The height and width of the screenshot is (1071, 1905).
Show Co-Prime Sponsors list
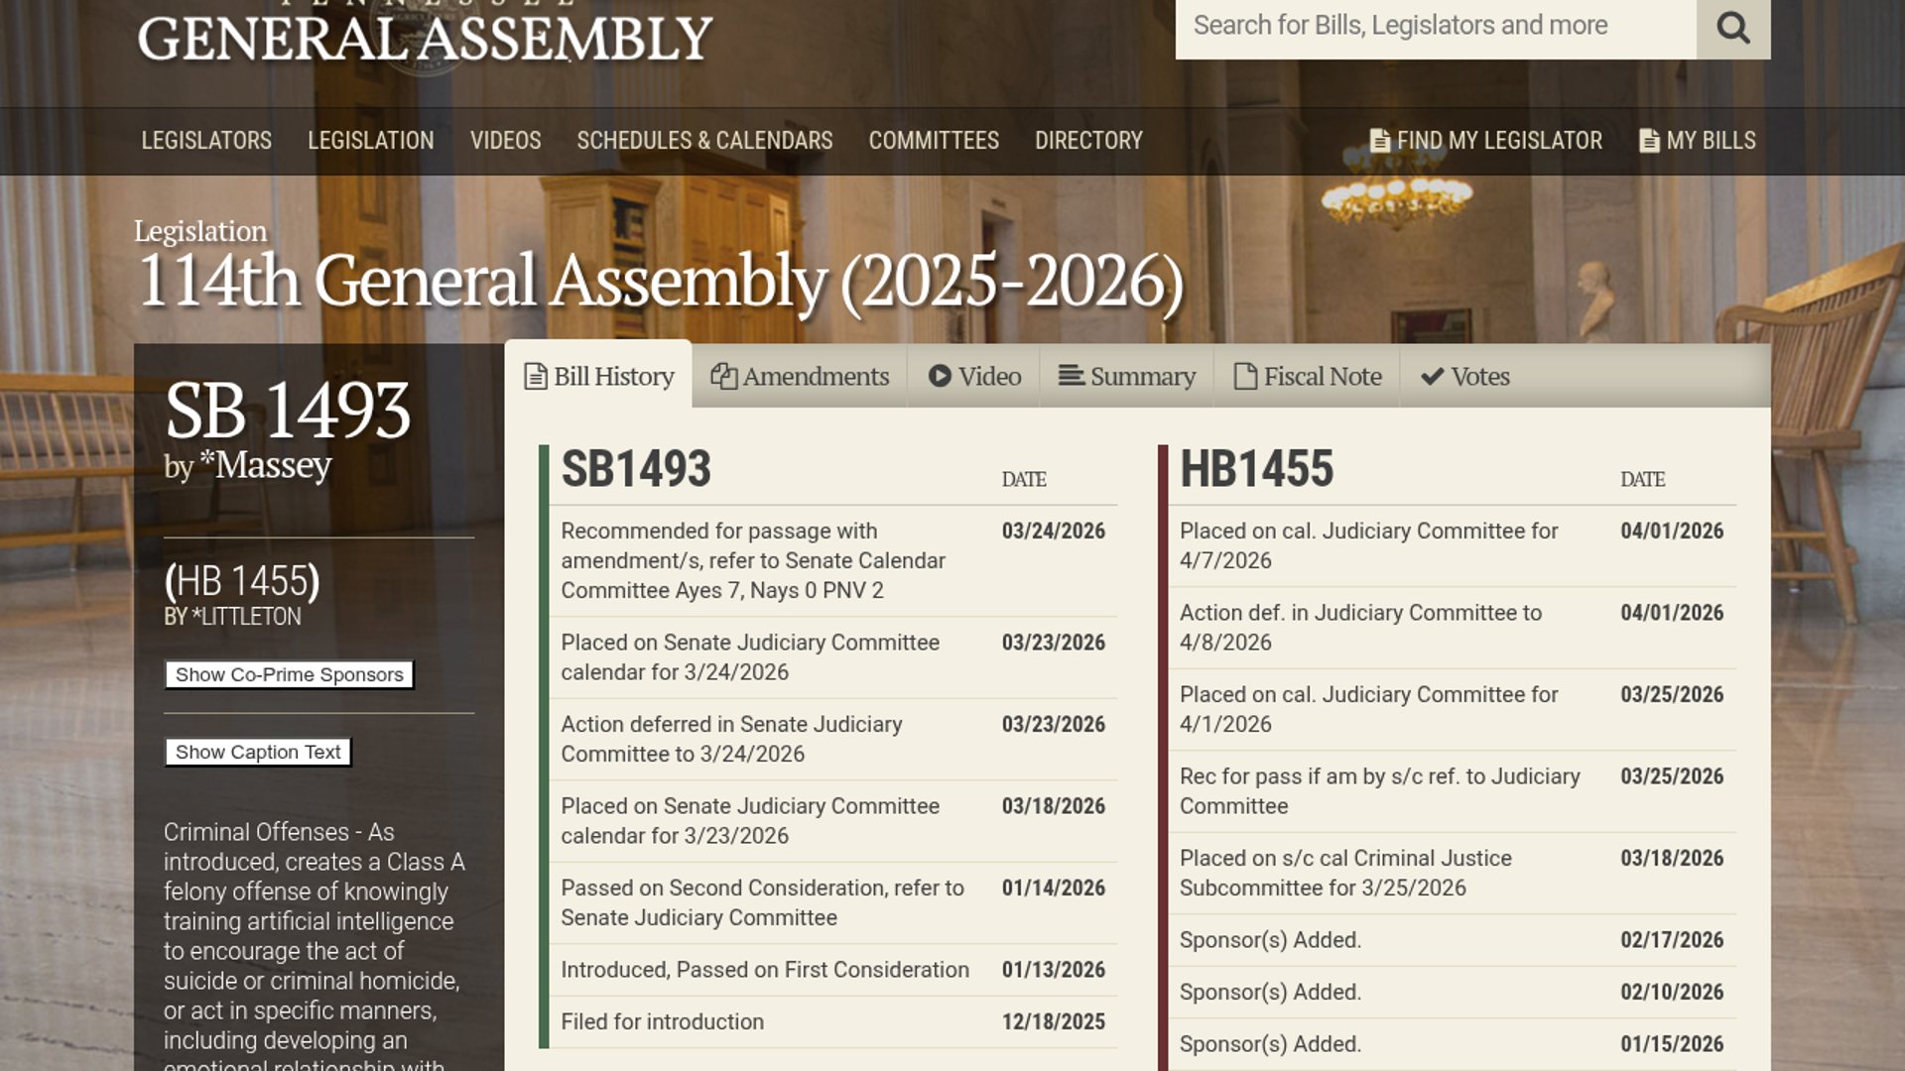coord(289,674)
